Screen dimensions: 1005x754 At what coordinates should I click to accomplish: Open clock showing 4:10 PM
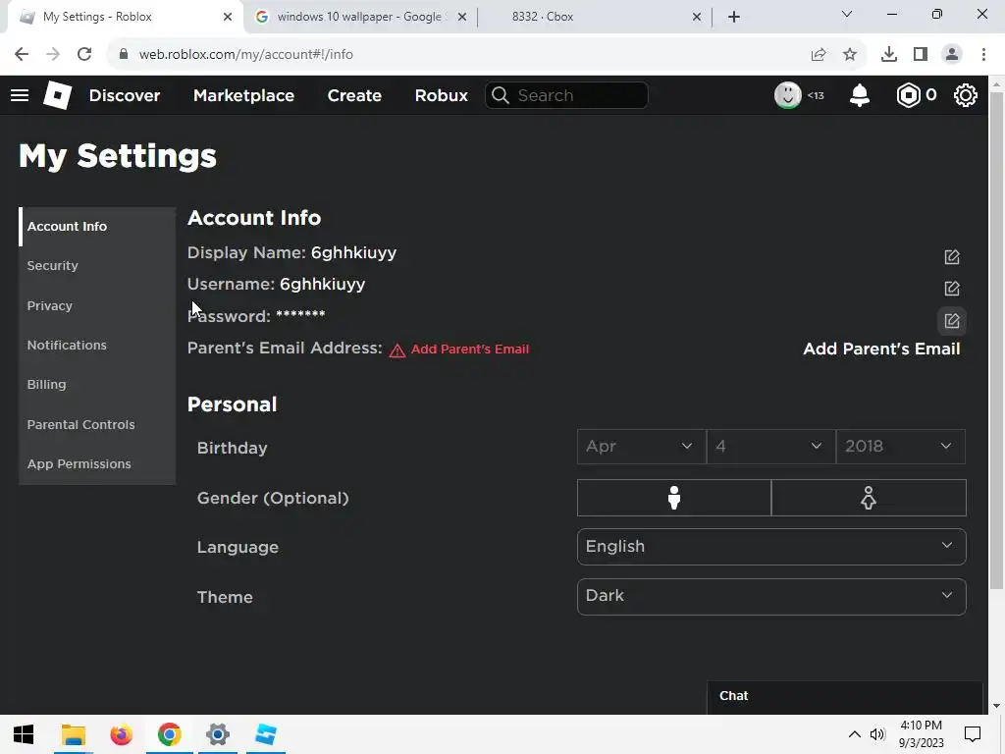coord(921,734)
